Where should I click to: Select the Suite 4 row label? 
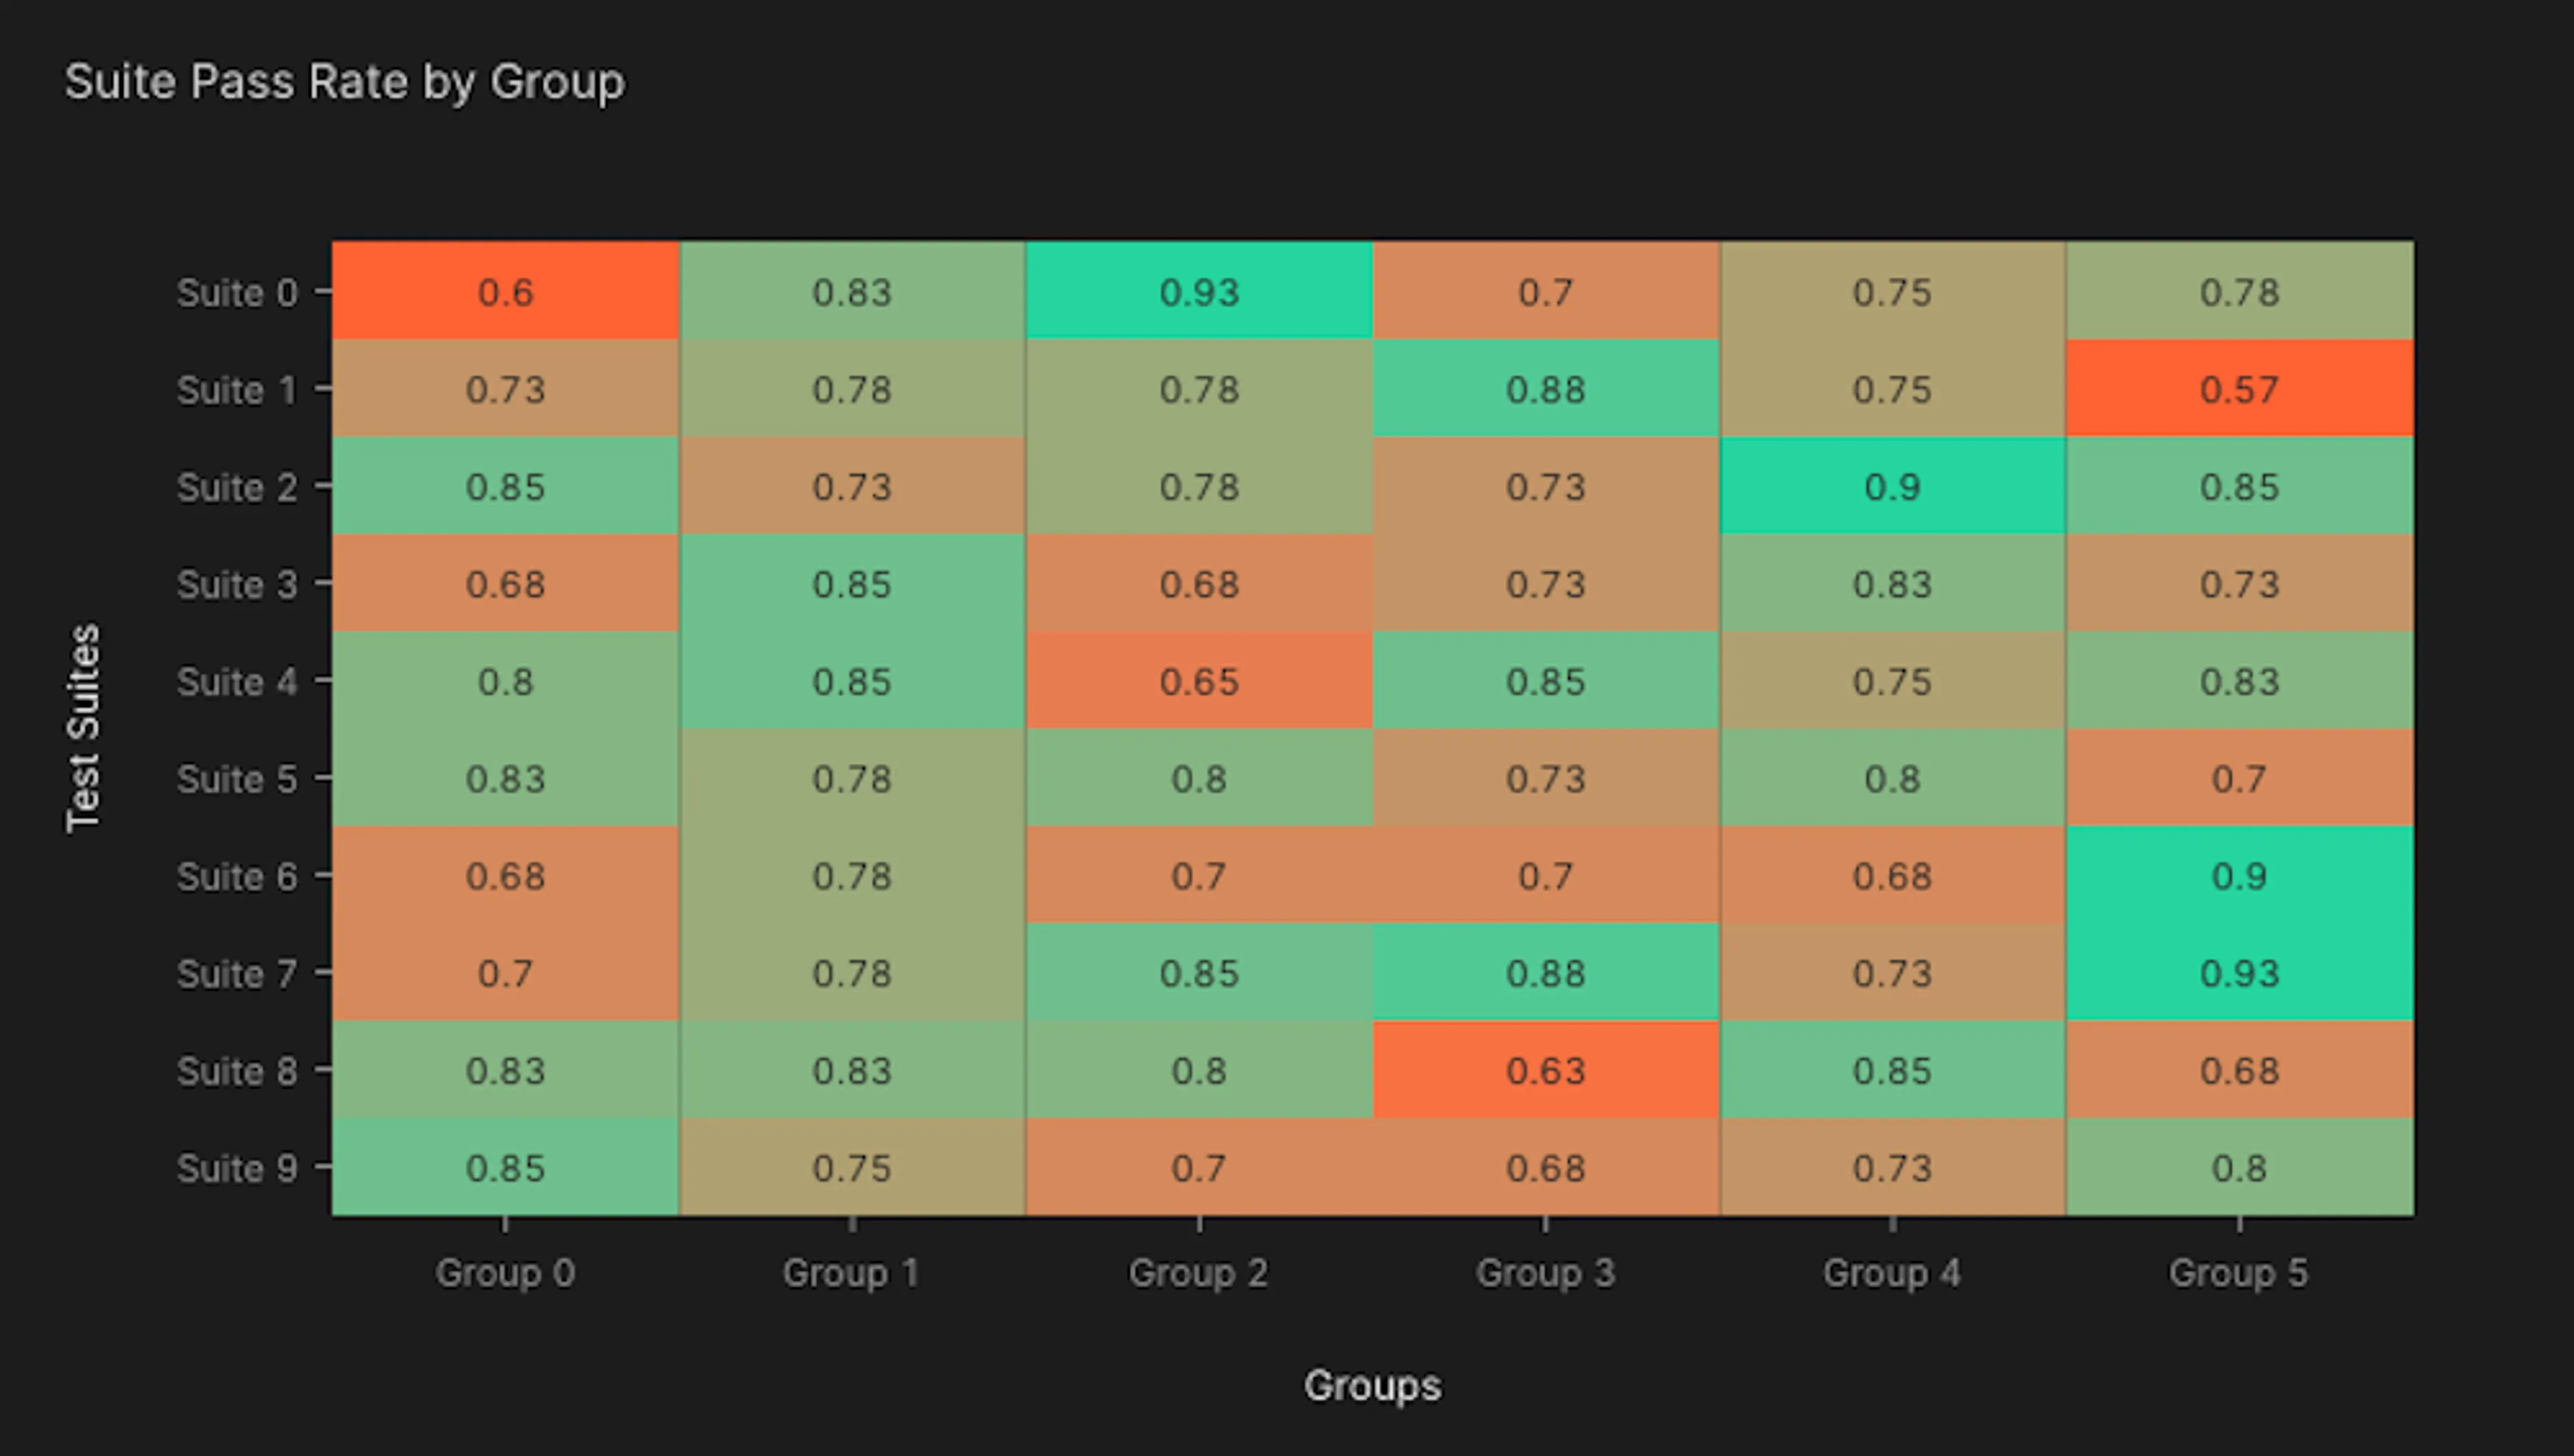tap(237, 681)
